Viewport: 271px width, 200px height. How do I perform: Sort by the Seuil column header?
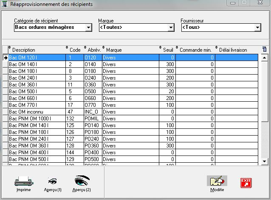pos(168,50)
